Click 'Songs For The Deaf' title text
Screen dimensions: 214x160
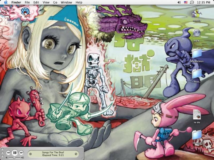[x=53, y=152]
